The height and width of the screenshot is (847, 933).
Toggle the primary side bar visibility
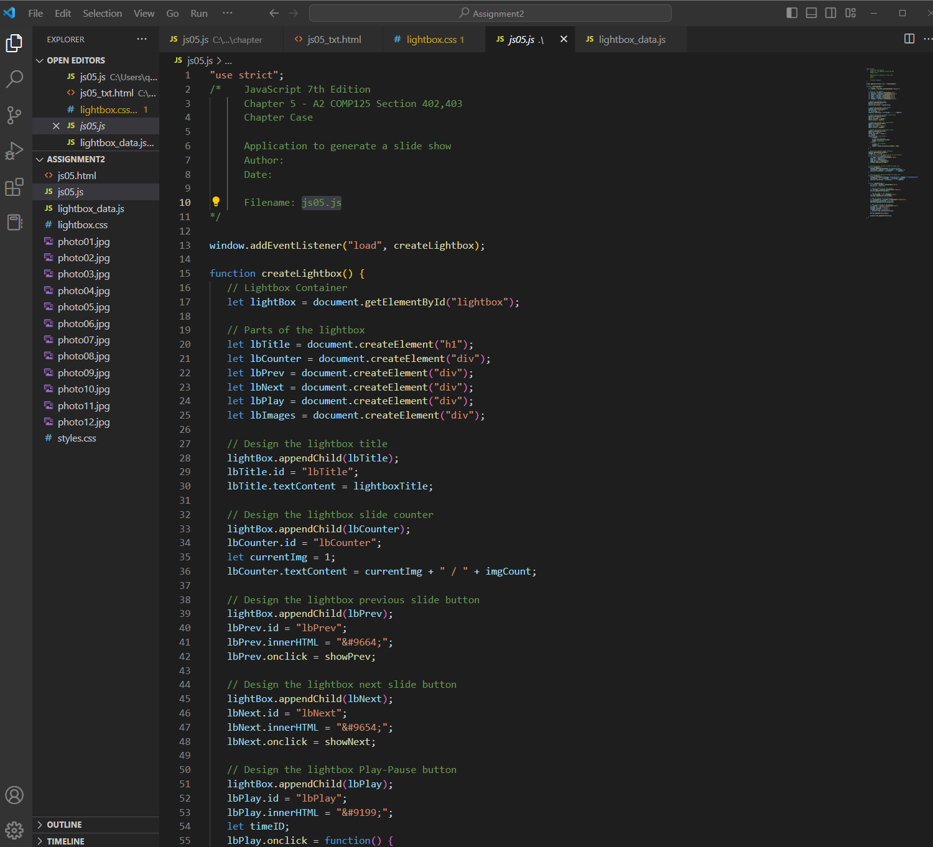coord(792,12)
